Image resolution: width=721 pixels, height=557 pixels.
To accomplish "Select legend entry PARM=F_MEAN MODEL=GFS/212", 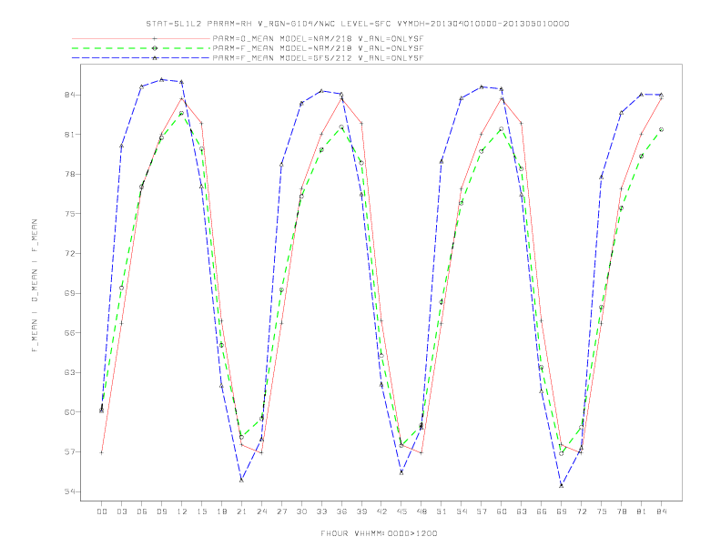I will point(318,58).
